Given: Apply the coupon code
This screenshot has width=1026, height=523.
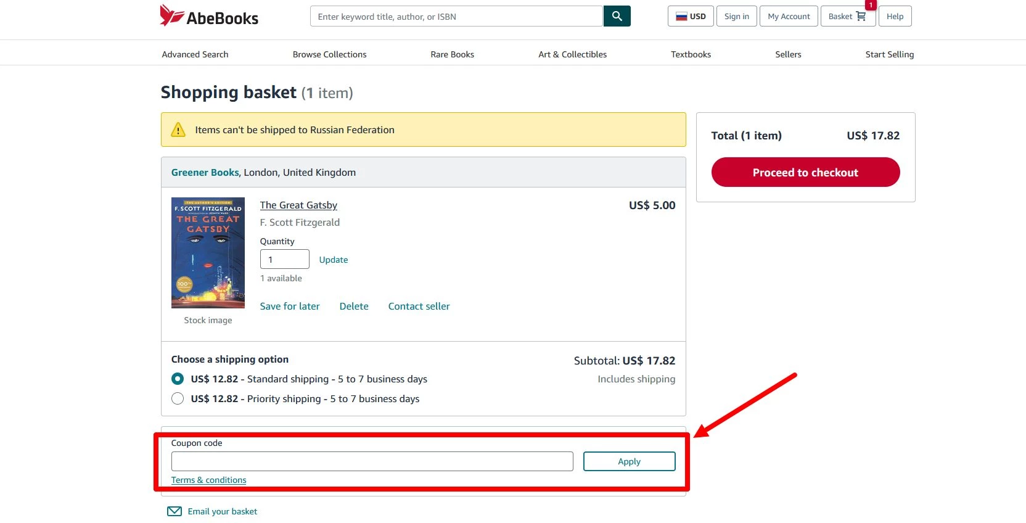Looking at the screenshot, I should coord(629,461).
